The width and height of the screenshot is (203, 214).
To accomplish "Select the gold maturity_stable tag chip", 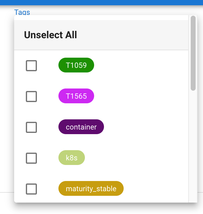I will (x=91, y=188).
